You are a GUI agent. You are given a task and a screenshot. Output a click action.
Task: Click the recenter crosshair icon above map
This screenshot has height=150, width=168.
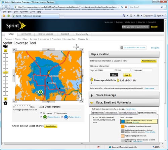(x=76, y=47)
